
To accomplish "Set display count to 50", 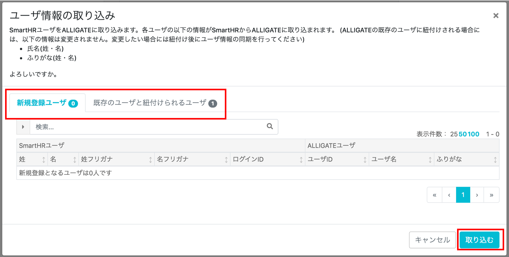I will [x=463, y=134].
